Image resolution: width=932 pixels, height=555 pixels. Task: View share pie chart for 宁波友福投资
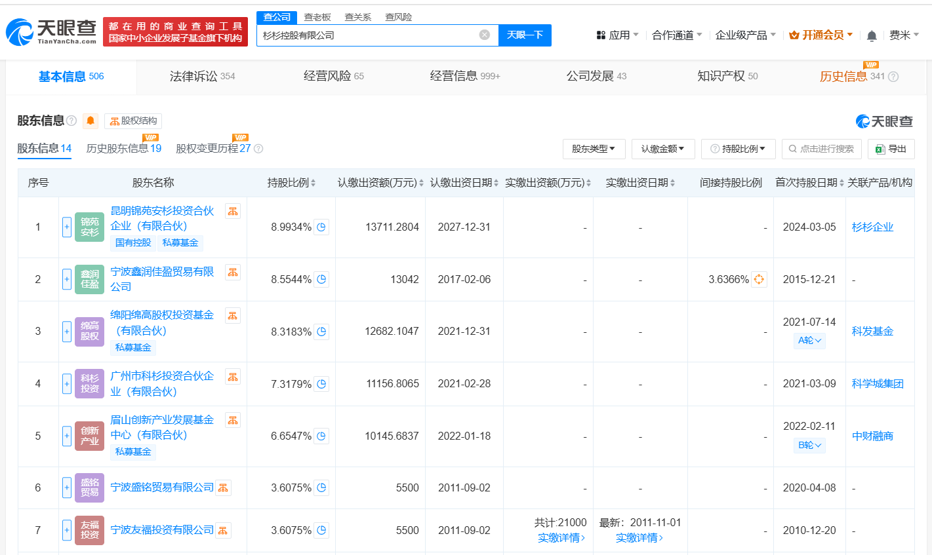321,530
